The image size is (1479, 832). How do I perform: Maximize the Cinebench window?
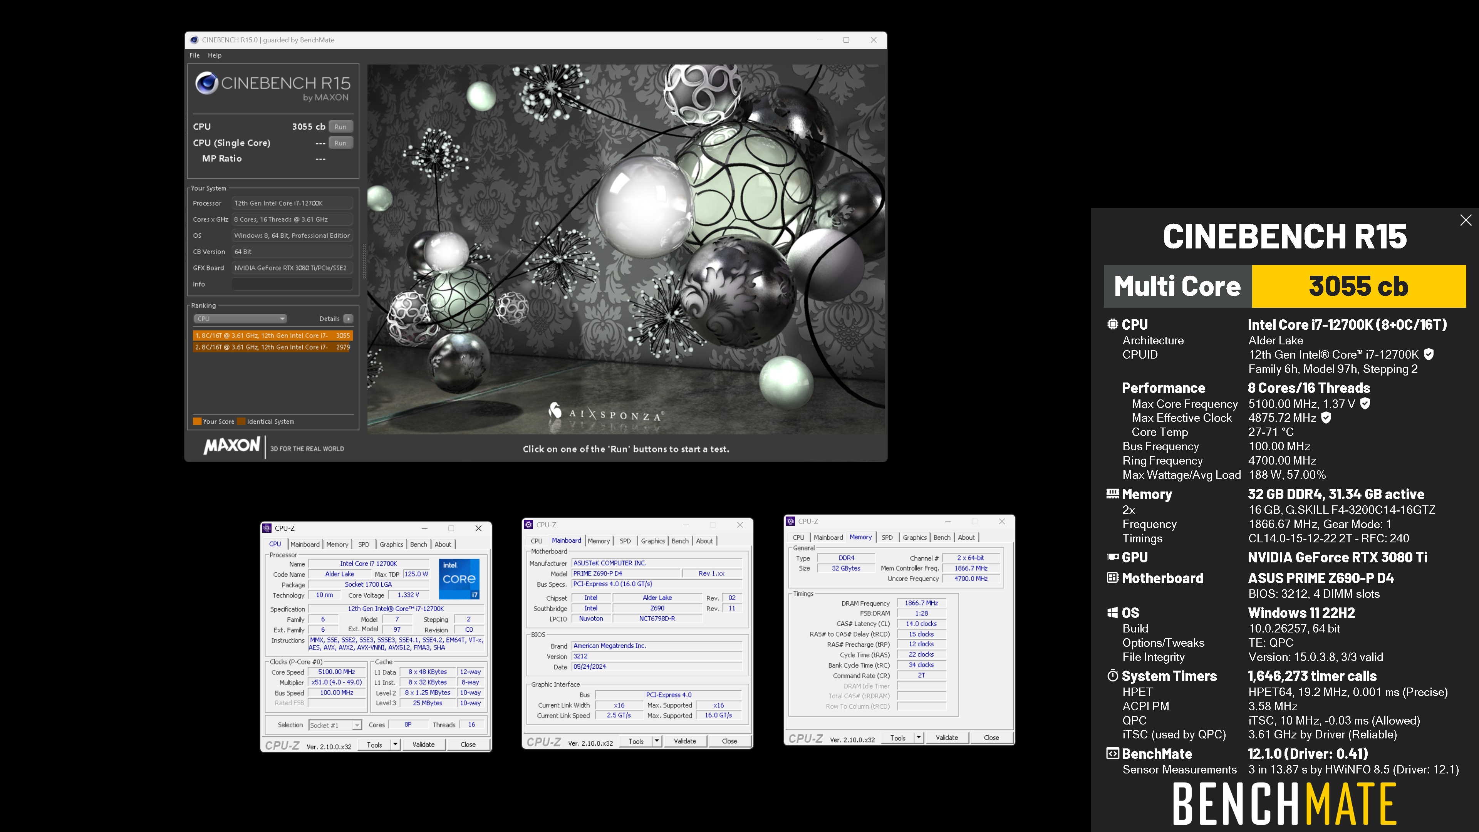846,40
